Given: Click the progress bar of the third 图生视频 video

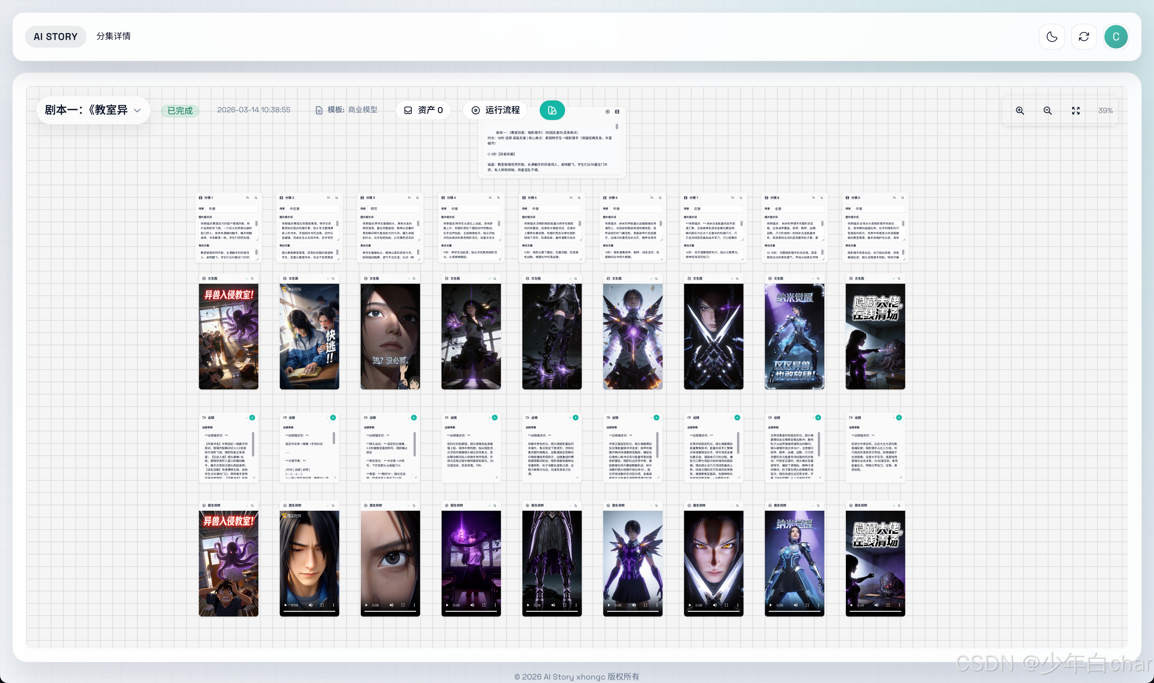Looking at the screenshot, I should (x=390, y=612).
